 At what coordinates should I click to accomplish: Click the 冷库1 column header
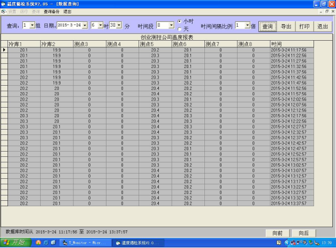click(x=24, y=44)
